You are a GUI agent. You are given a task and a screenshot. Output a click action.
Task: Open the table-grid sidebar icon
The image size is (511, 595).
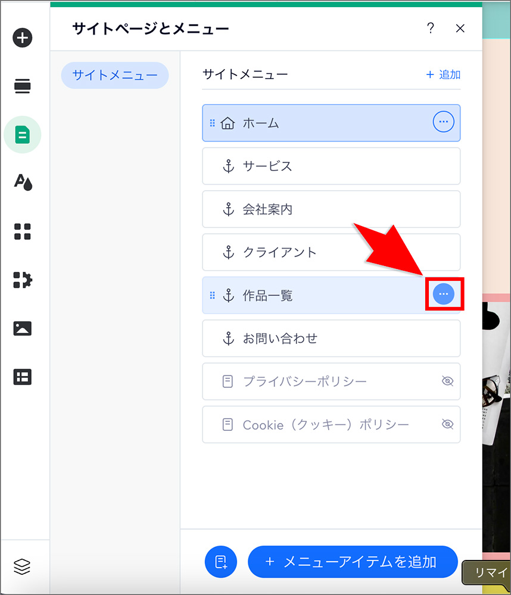[x=23, y=377]
